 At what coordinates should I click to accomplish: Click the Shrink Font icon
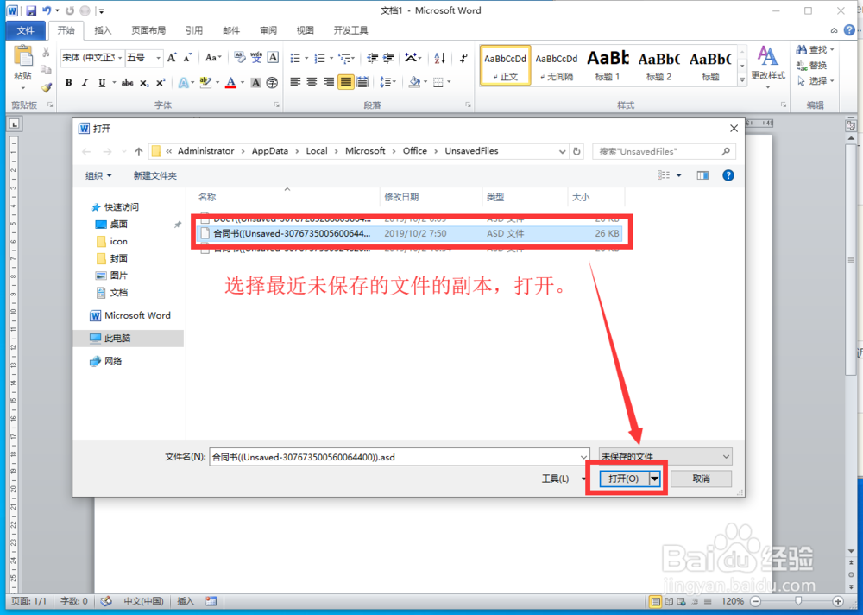187,57
